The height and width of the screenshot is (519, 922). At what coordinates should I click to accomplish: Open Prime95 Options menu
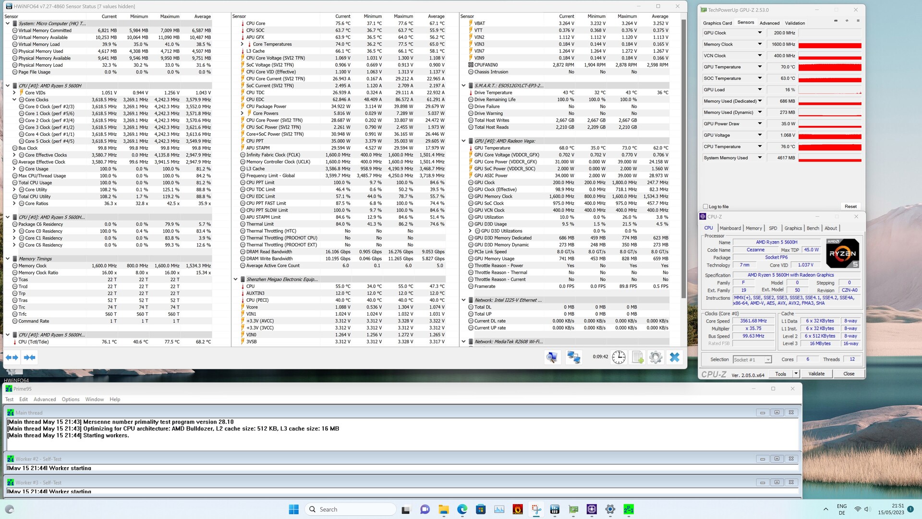pyautogui.click(x=71, y=399)
